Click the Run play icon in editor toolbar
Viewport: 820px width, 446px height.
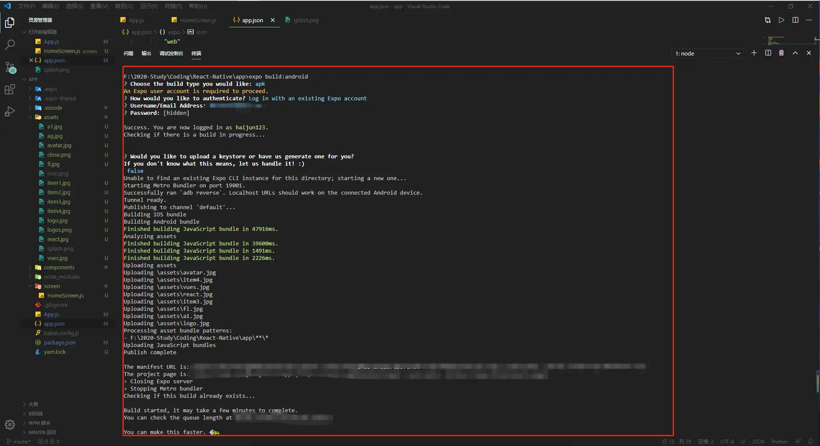(781, 20)
